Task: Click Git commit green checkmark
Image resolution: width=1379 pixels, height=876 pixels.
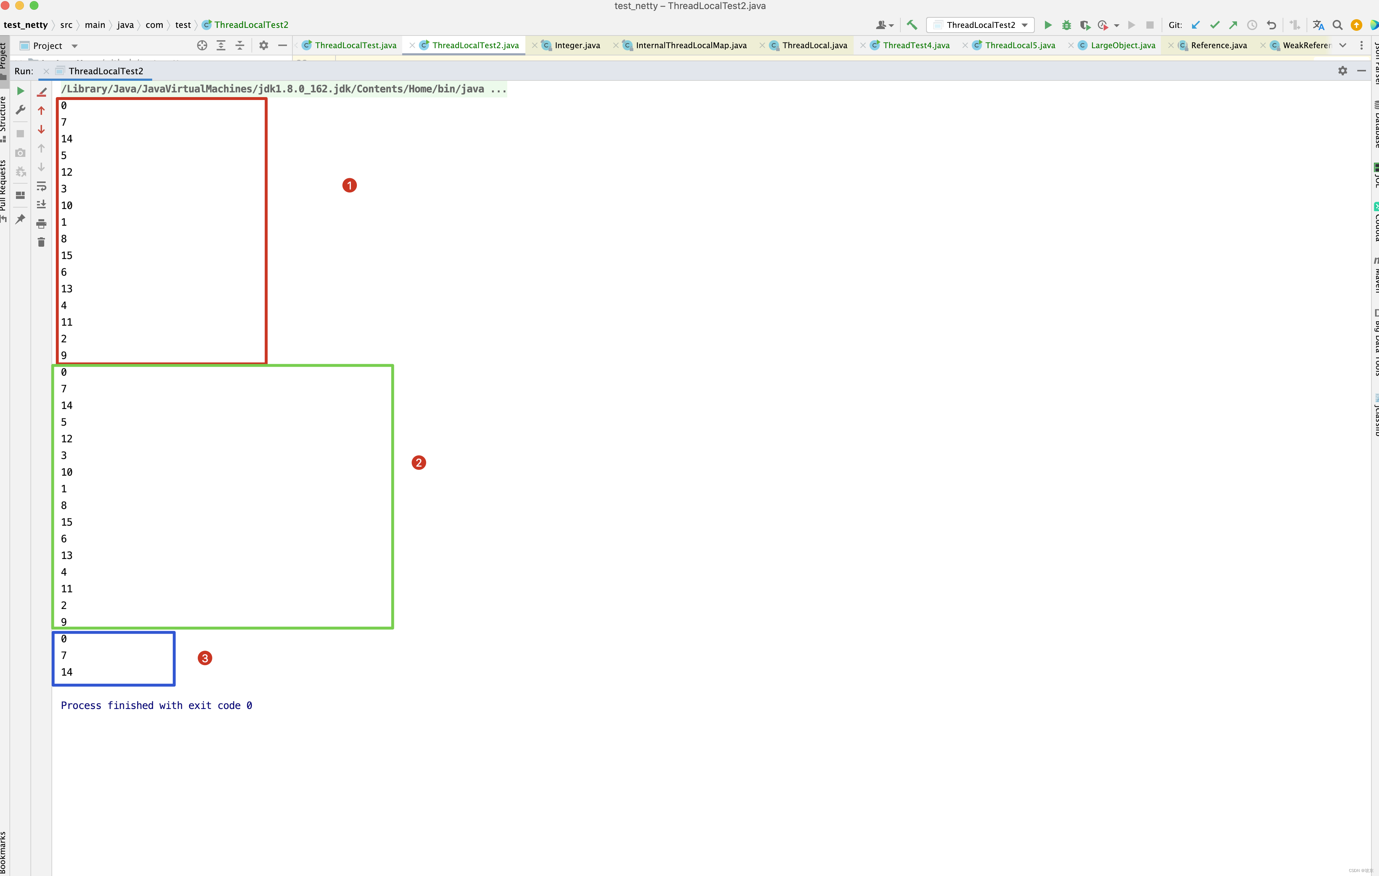Action: [1215, 25]
